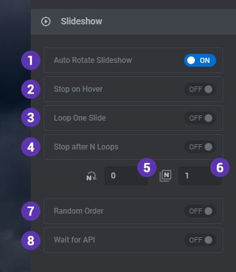Enable the Loop One Slide toggle
Image resolution: width=236 pixels, height=272 pixels.
pyautogui.click(x=200, y=118)
